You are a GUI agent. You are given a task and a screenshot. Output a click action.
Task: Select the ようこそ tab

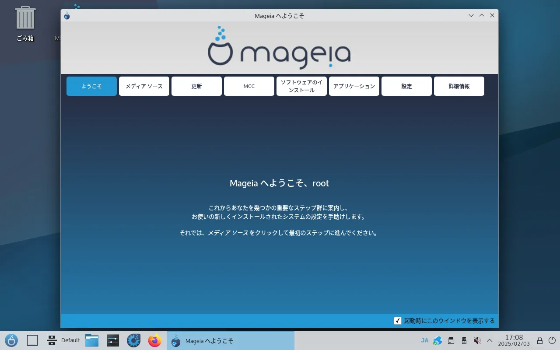[x=92, y=86]
